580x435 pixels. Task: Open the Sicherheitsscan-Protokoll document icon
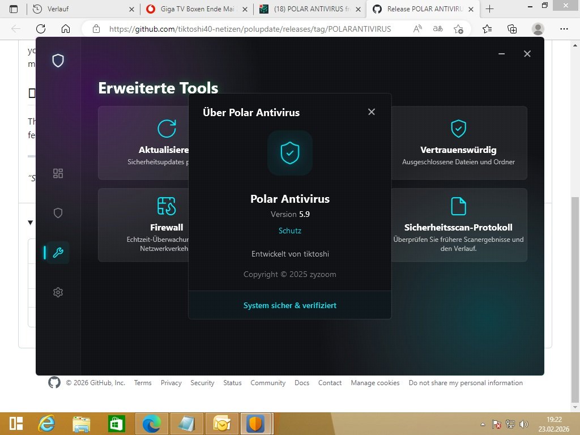[458, 206]
